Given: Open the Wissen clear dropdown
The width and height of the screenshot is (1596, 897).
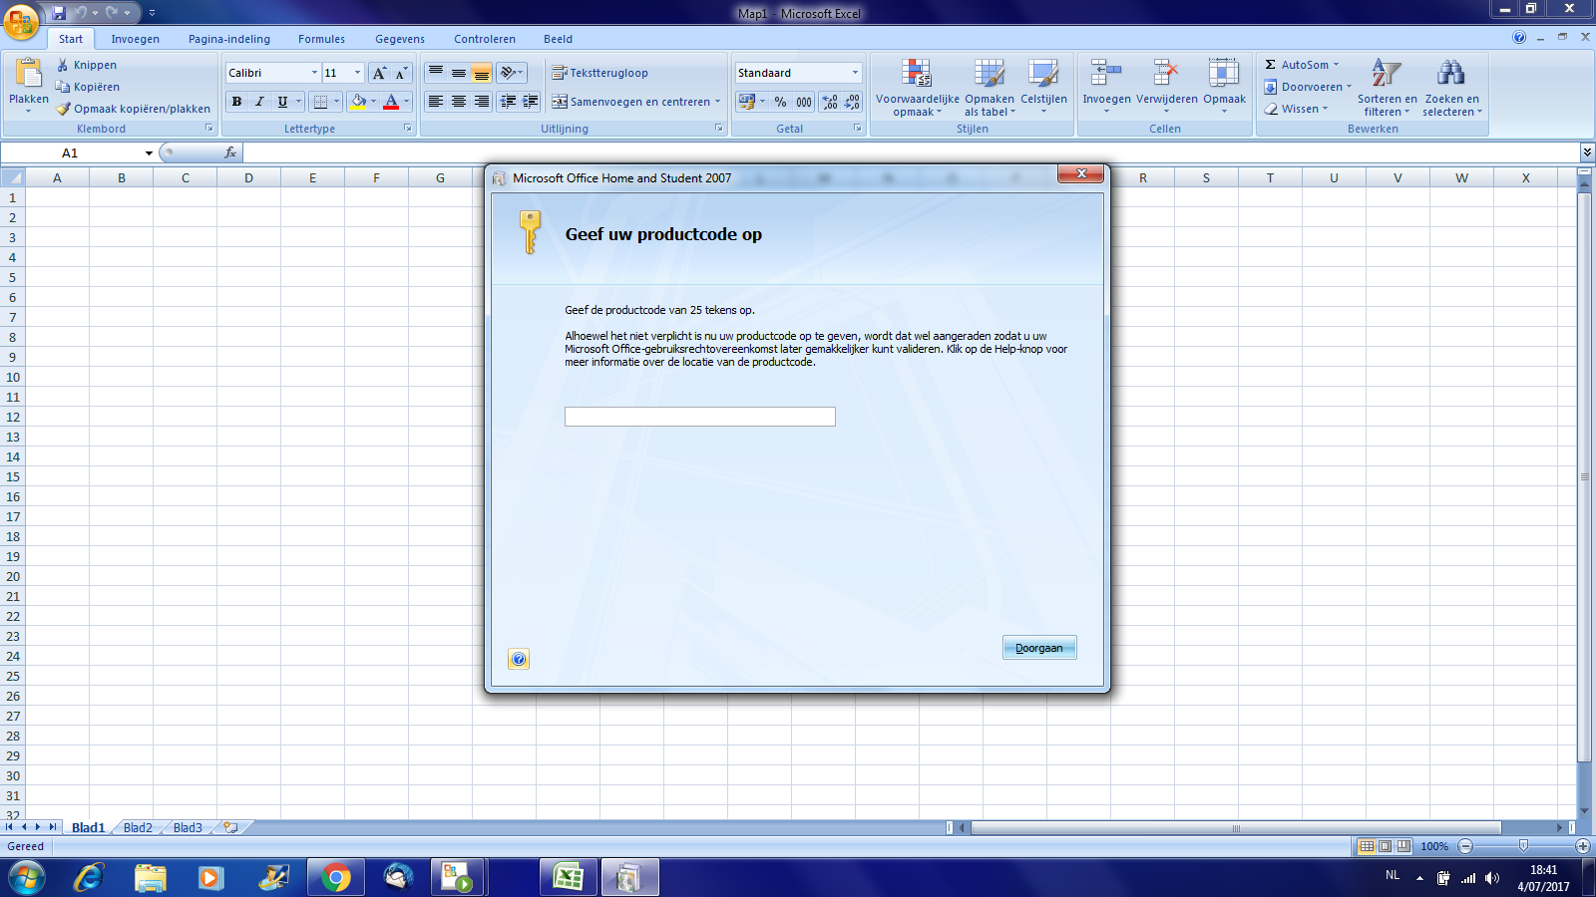Looking at the screenshot, I should click(1325, 109).
